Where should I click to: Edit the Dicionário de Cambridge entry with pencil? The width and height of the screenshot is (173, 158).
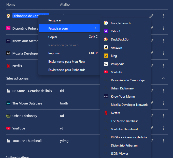(x=151, y=16)
